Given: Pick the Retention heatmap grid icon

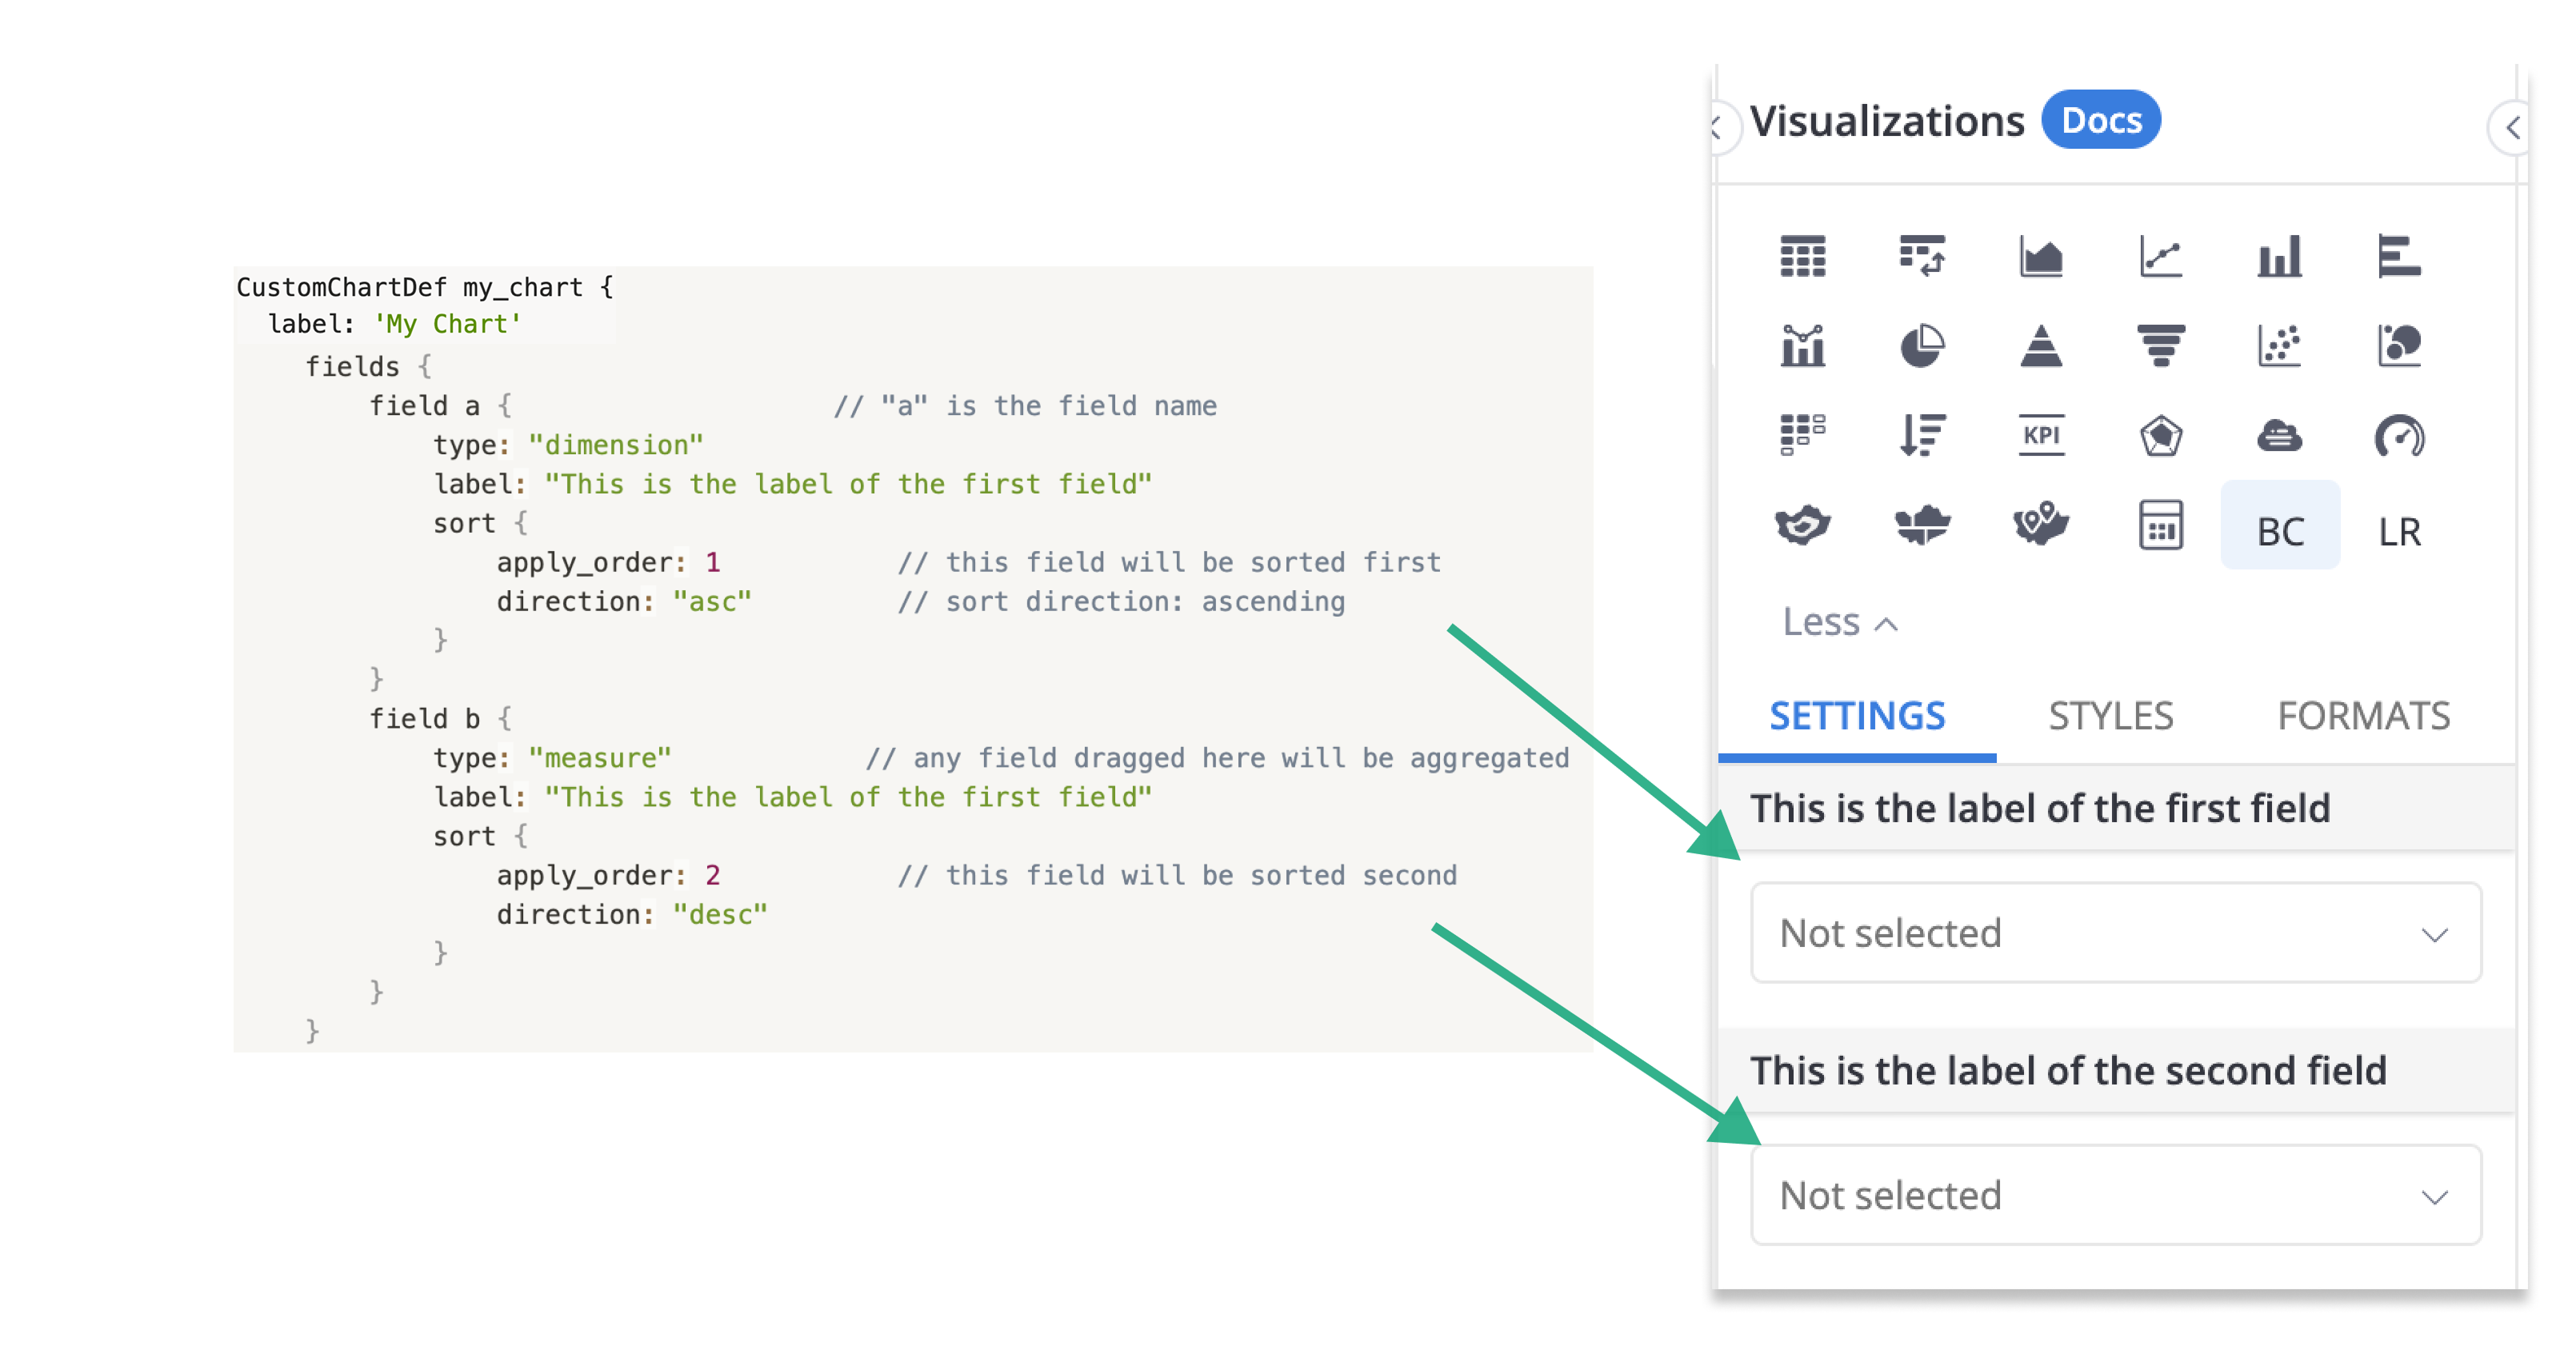Looking at the screenshot, I should coord(1802,435).
